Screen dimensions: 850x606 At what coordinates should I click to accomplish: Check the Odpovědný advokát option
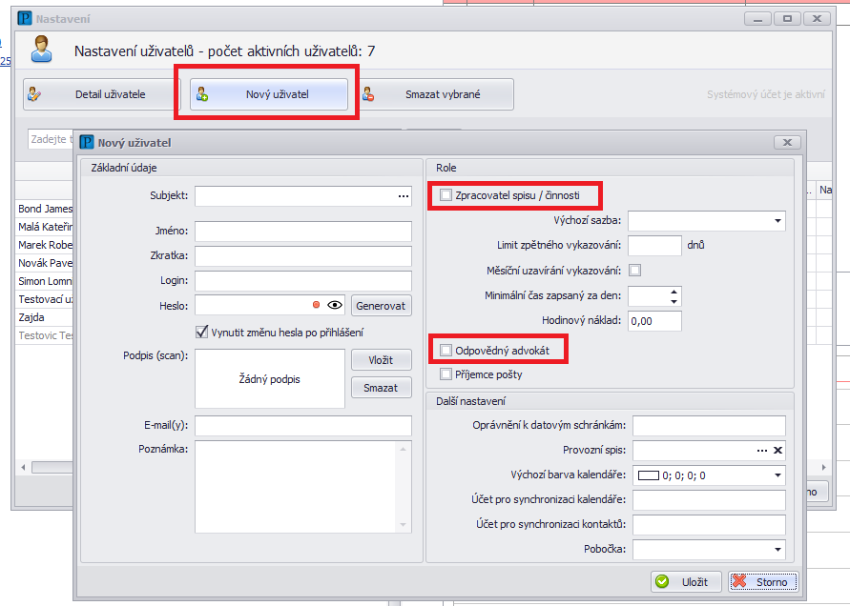point(446,351)
